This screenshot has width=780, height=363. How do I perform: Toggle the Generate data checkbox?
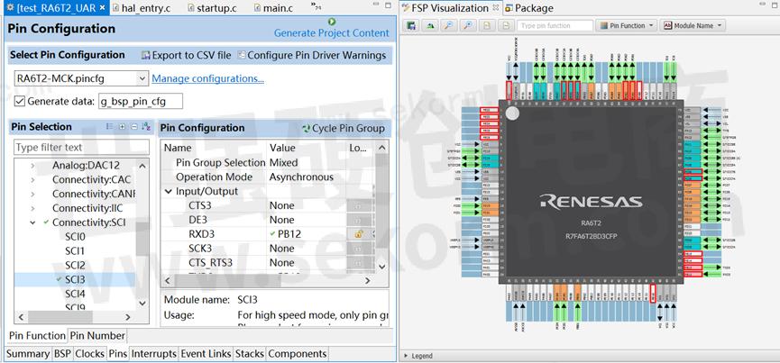[19, 101]
